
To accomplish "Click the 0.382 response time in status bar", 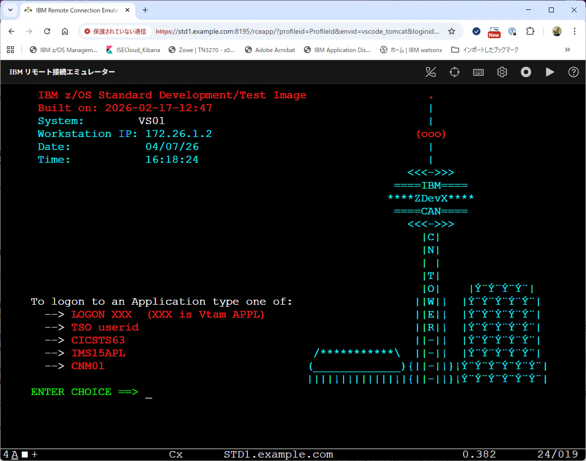I will [x=479, y=455].
